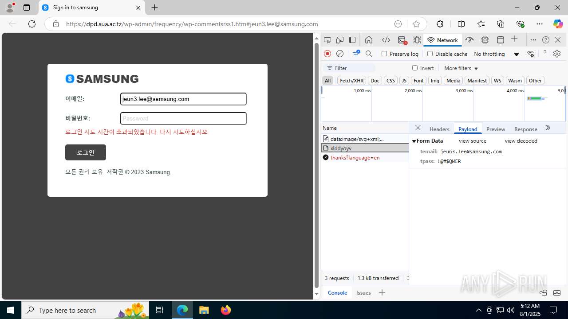The width and height of the screenshot is (568, 319).
Task: Open the Memory chip panel icon
Action: (485, 40)
